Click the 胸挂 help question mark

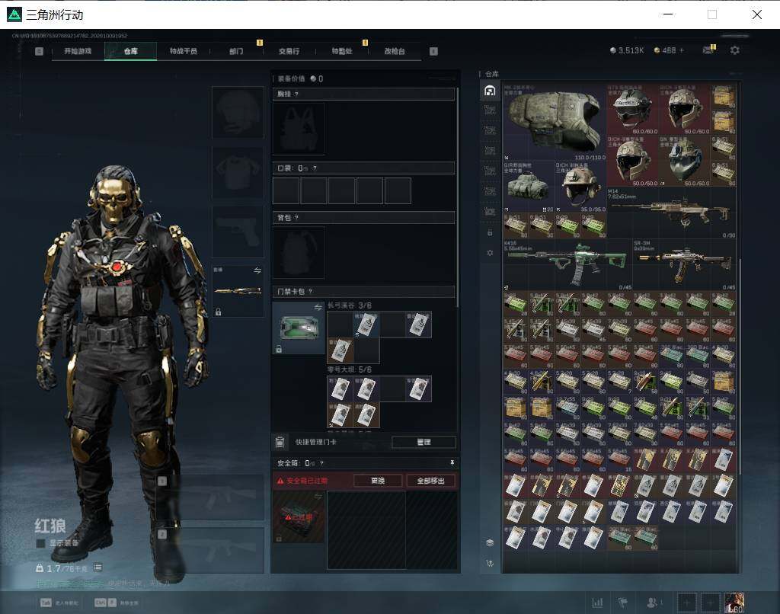(x=296, y=94)
